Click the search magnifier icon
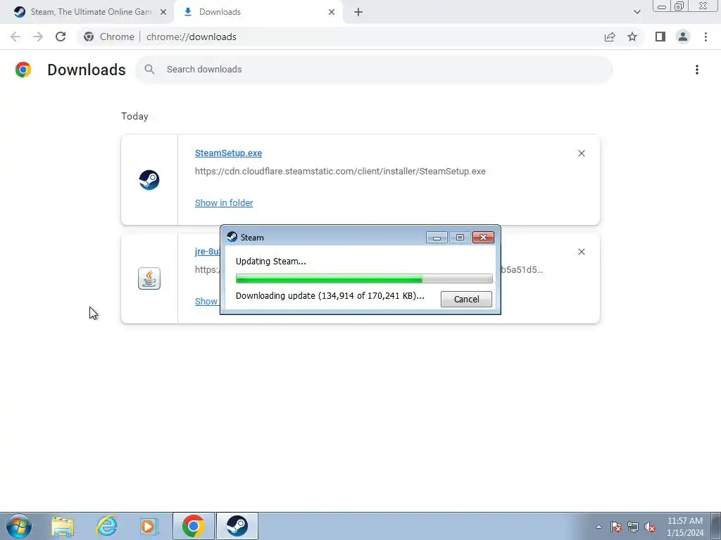 click(x=149, y=70)
